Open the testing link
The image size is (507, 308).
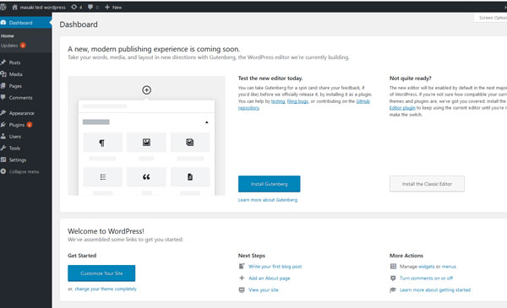pyautogui.click(x=278, y=101)
